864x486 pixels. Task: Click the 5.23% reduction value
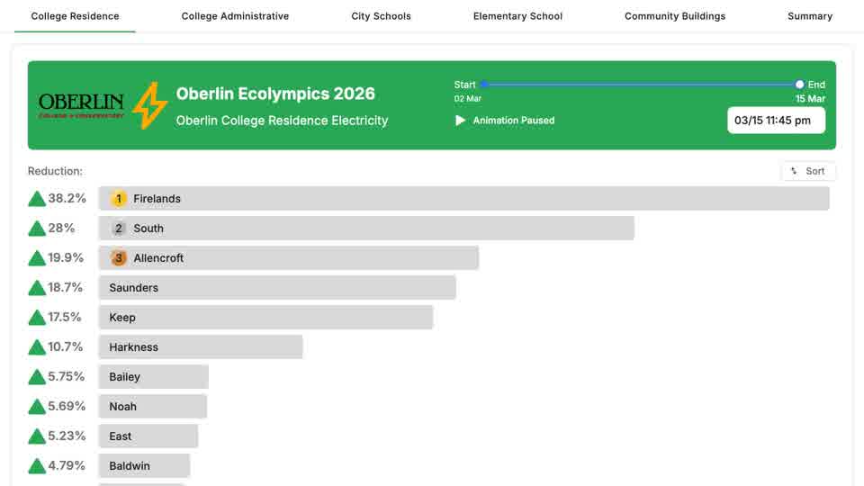tap(67, 436)
